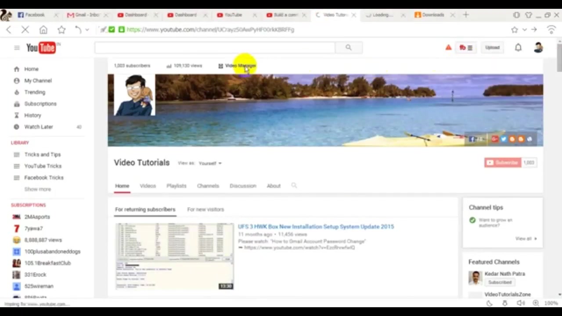Click the search magnifier button
This screenshot has height=316, width=562.
point(348,47)
